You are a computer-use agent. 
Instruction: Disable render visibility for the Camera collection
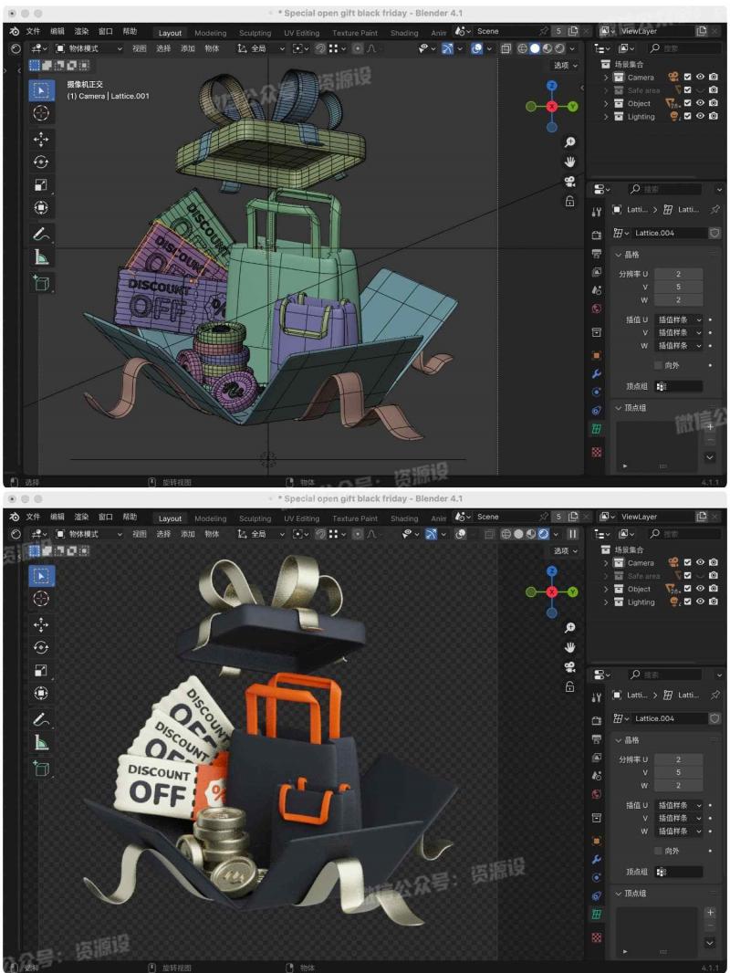coord(714,77)
